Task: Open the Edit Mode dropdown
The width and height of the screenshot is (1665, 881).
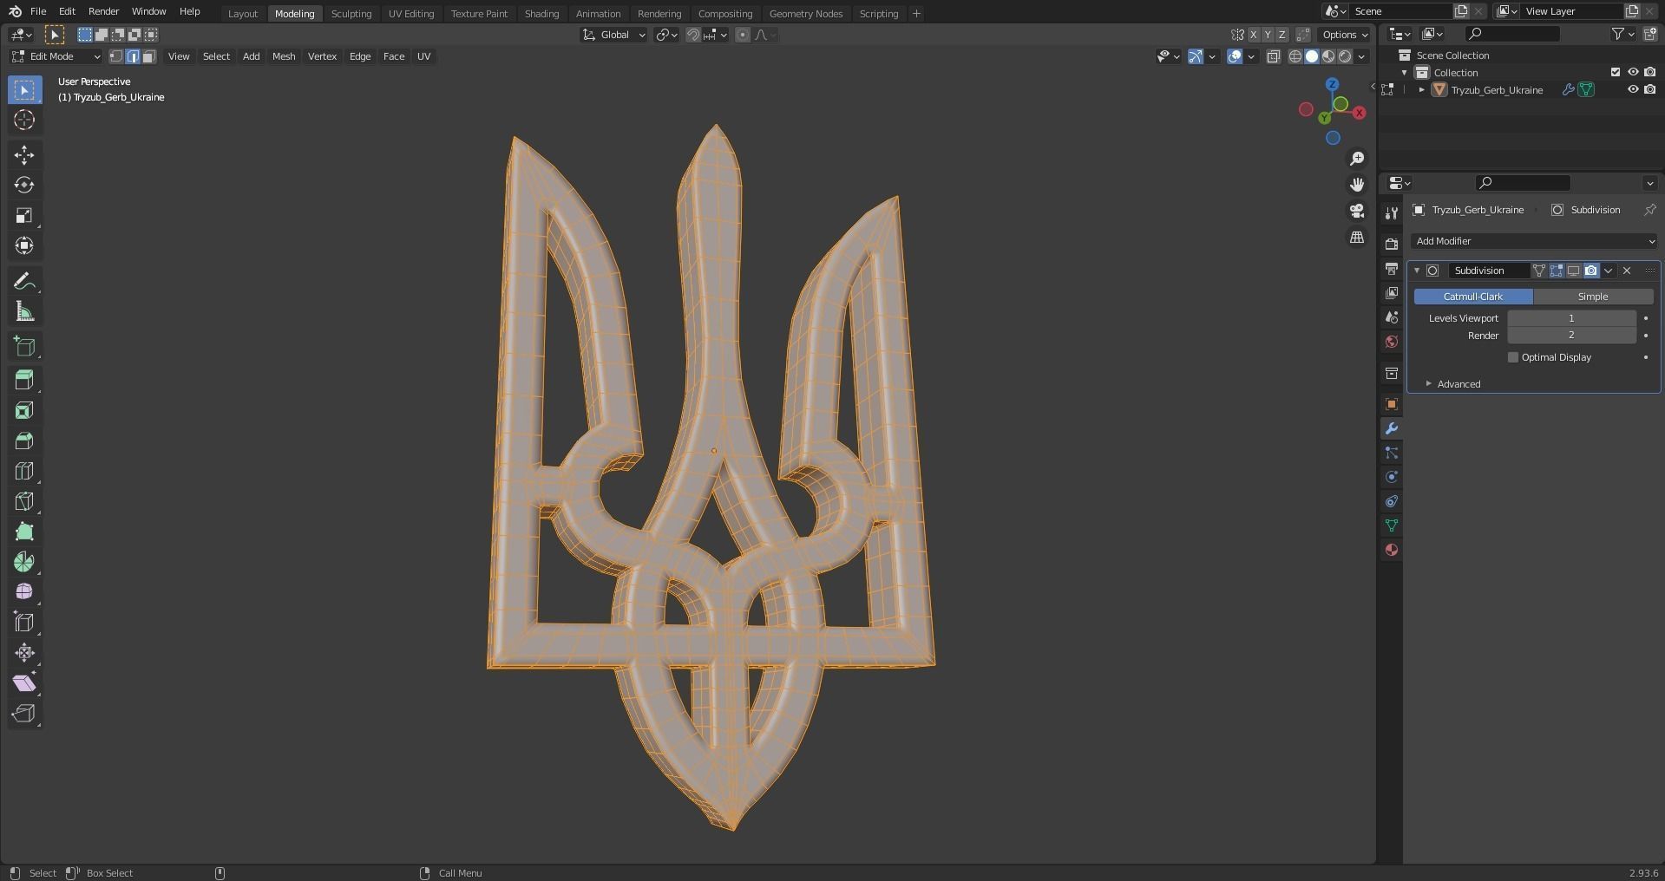Action: (55, 56)
